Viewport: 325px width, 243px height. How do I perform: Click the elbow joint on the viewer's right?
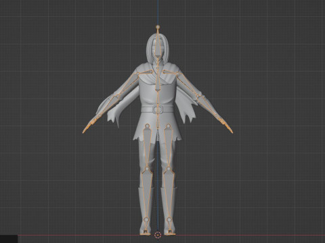pyautogui.click(x=198, y=97)
